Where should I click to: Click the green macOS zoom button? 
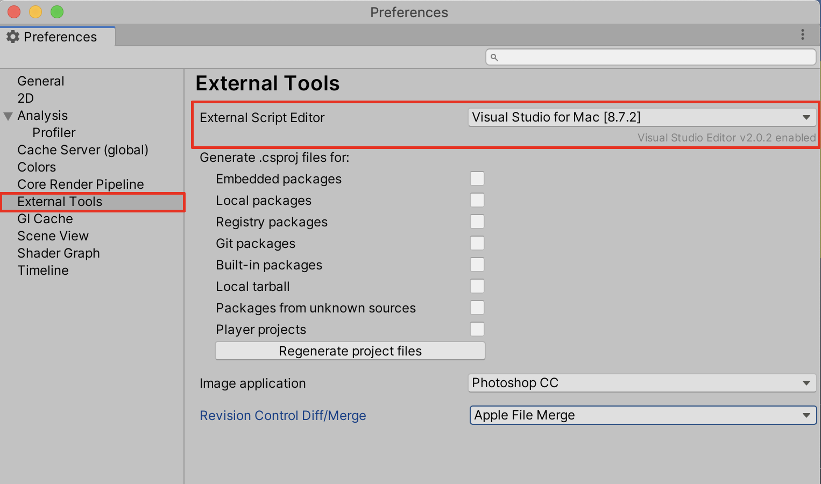point(56,12)
